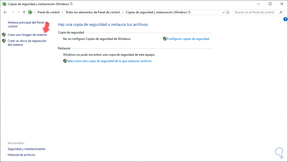
Task: Go back with the back arrow
Action: (5, 12)
